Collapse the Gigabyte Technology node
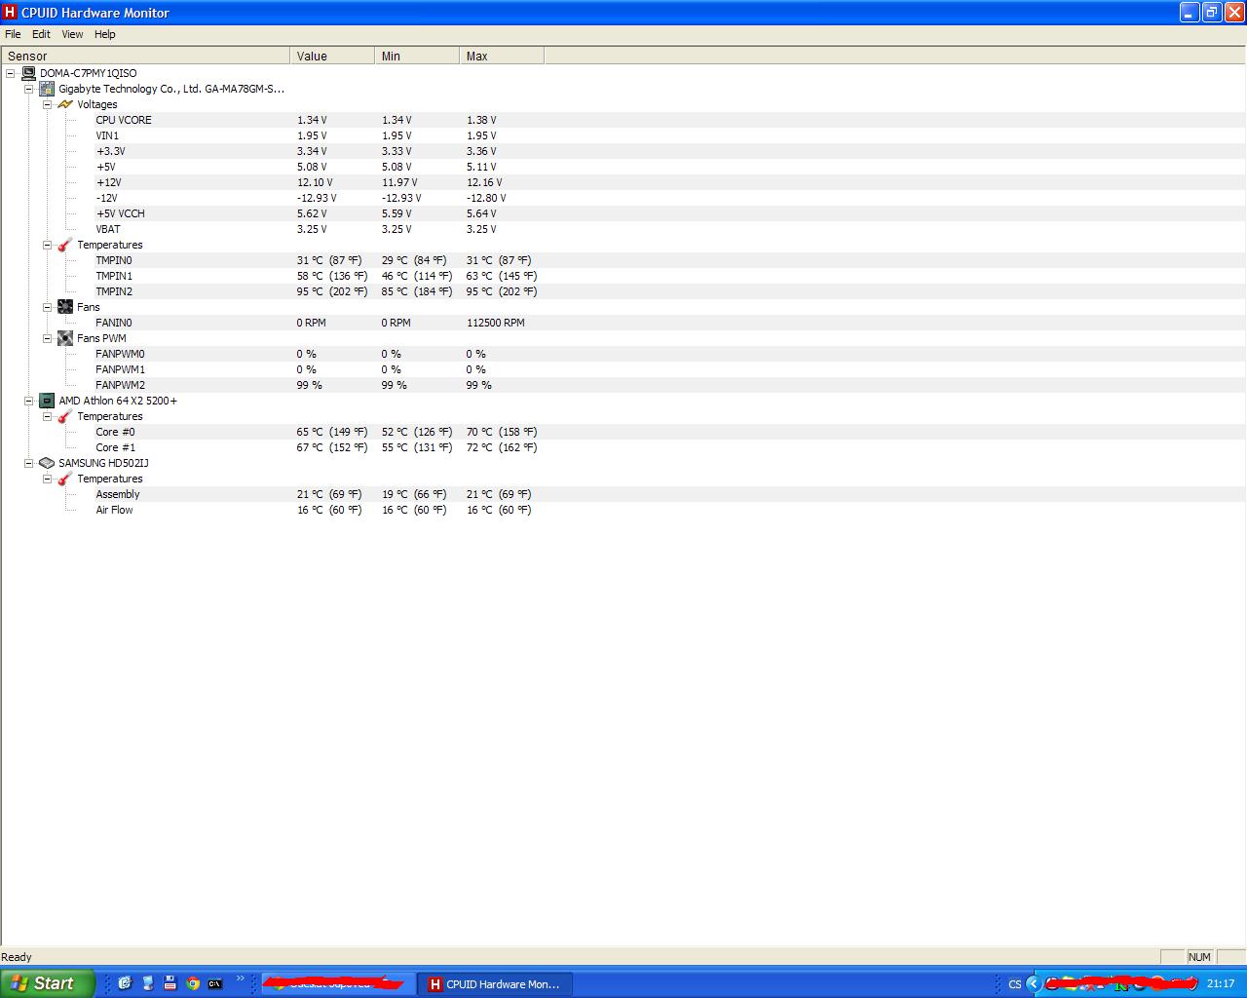The height and width of the screenshot is (998, 1247). click(29, 89)
